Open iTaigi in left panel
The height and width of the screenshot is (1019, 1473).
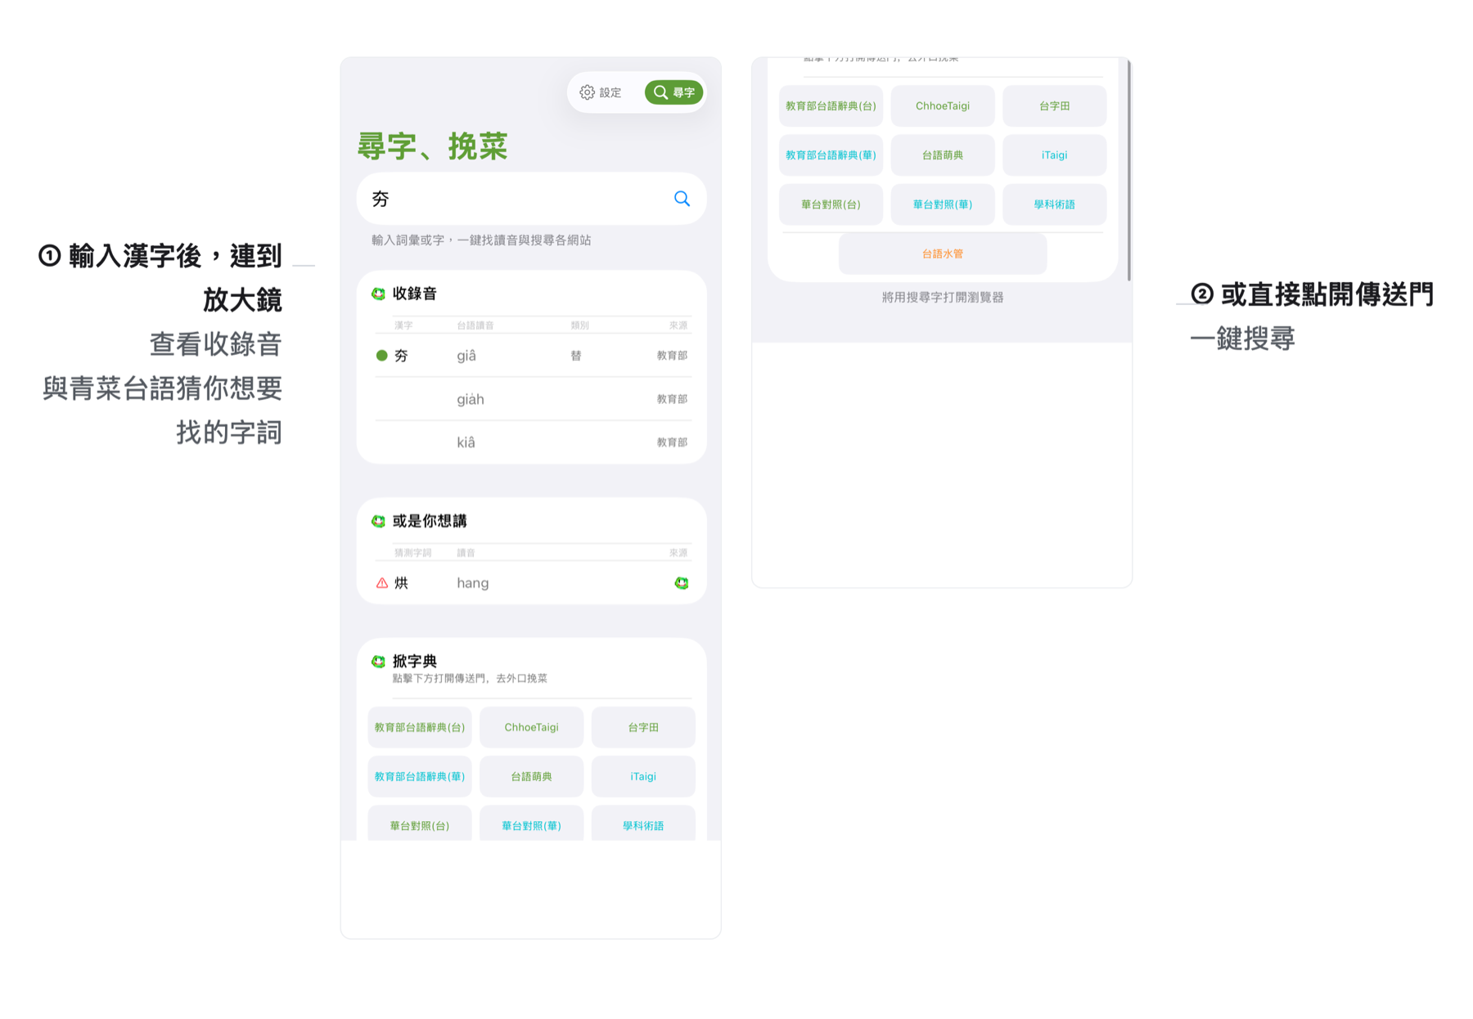point(643,776)
